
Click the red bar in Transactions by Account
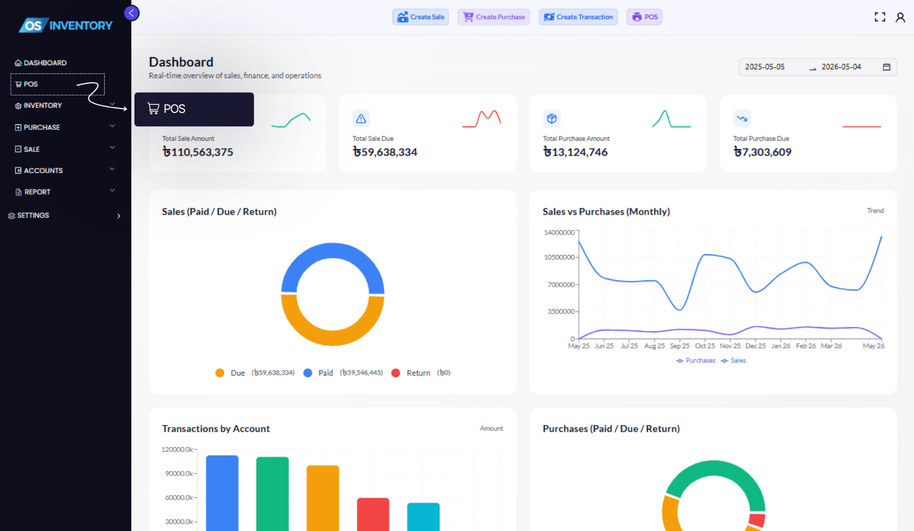[373, 515]
